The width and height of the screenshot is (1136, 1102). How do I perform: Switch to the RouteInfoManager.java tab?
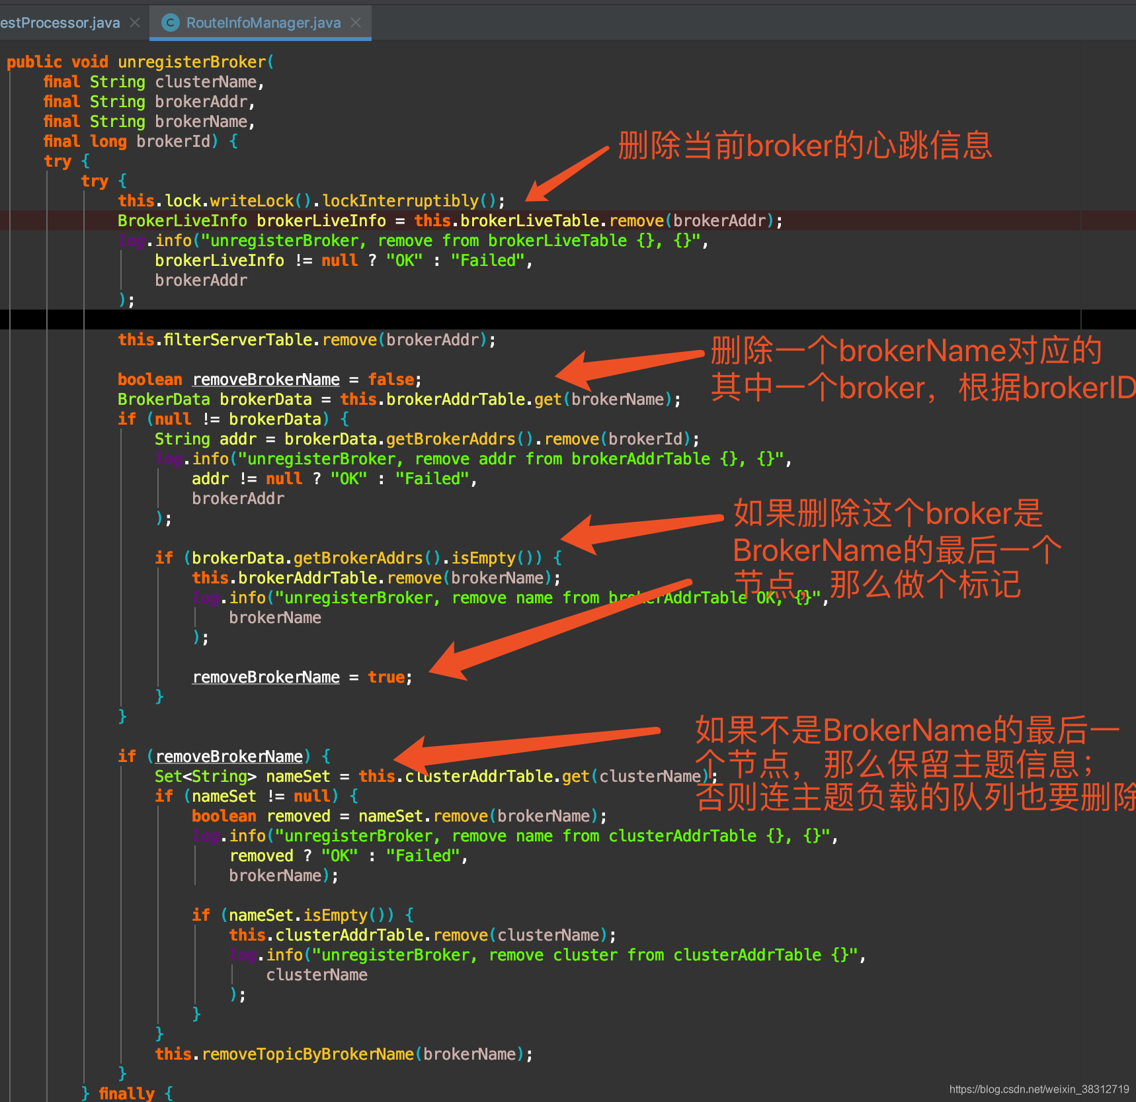tap(263, 22)
